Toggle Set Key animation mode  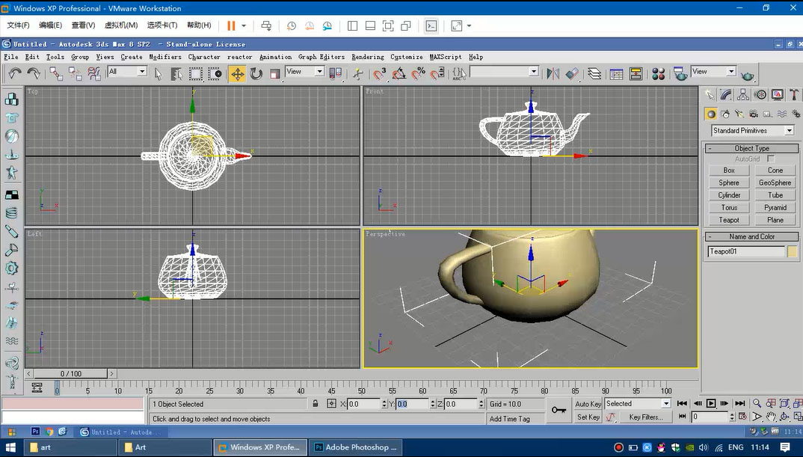[x=588, y=417]
